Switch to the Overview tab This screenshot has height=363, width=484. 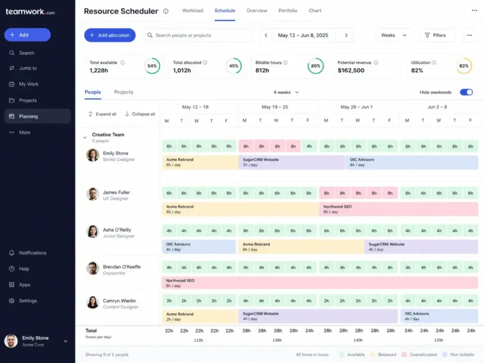257,10
